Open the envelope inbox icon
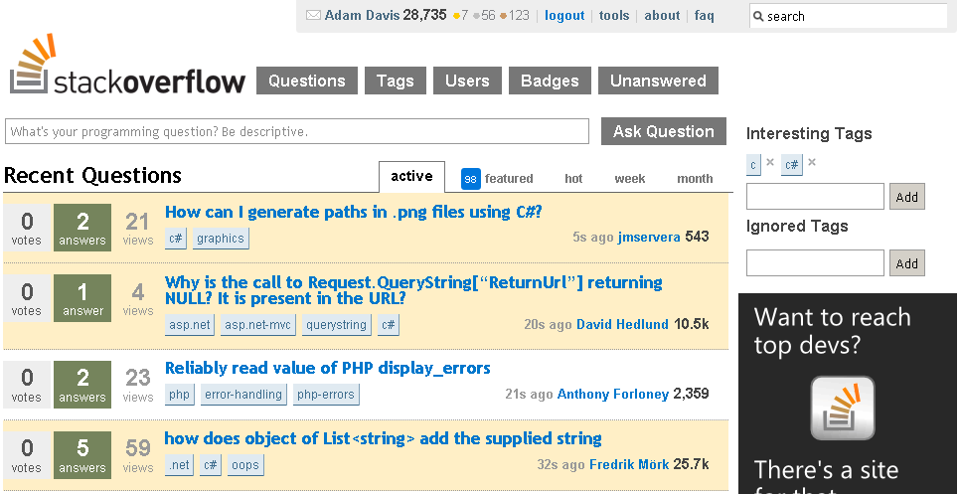 (313, 15)
